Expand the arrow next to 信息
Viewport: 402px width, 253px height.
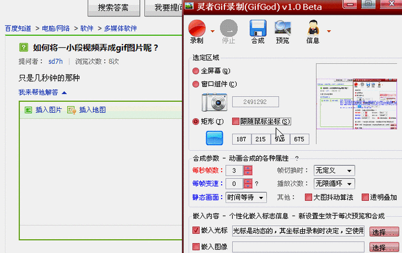point(329,31)
